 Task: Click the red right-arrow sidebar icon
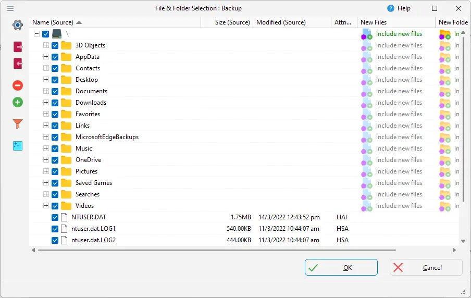point(18,47)
